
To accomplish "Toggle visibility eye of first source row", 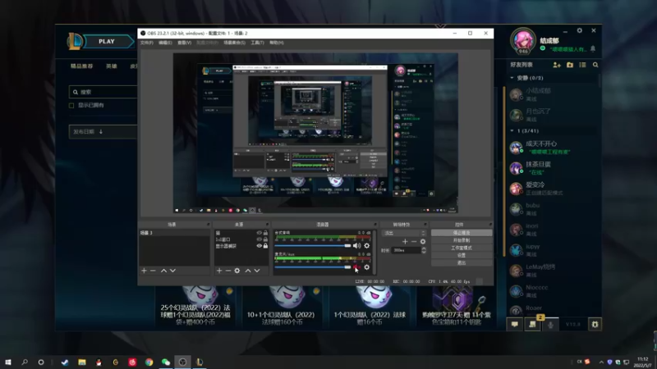I will pos(259,233).
